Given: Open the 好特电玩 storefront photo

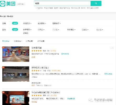Looking at the screenshot, I should click(x=16, y=74).
